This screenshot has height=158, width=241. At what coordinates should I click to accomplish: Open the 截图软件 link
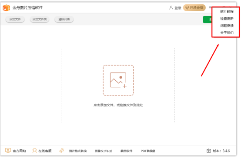click(126, 151)
